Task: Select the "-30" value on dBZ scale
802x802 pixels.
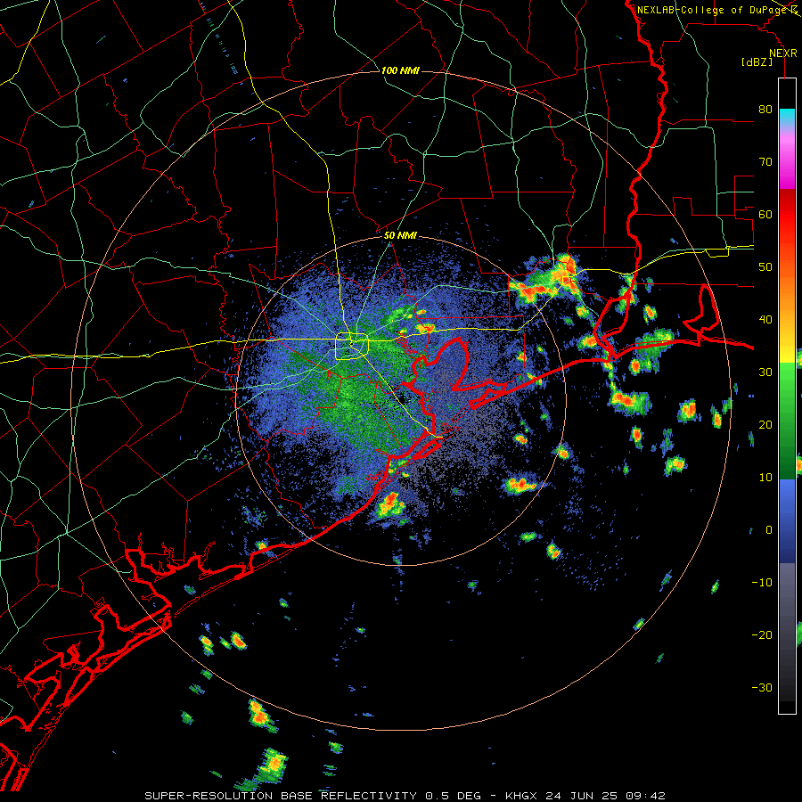Action: [x=762, y=687]
